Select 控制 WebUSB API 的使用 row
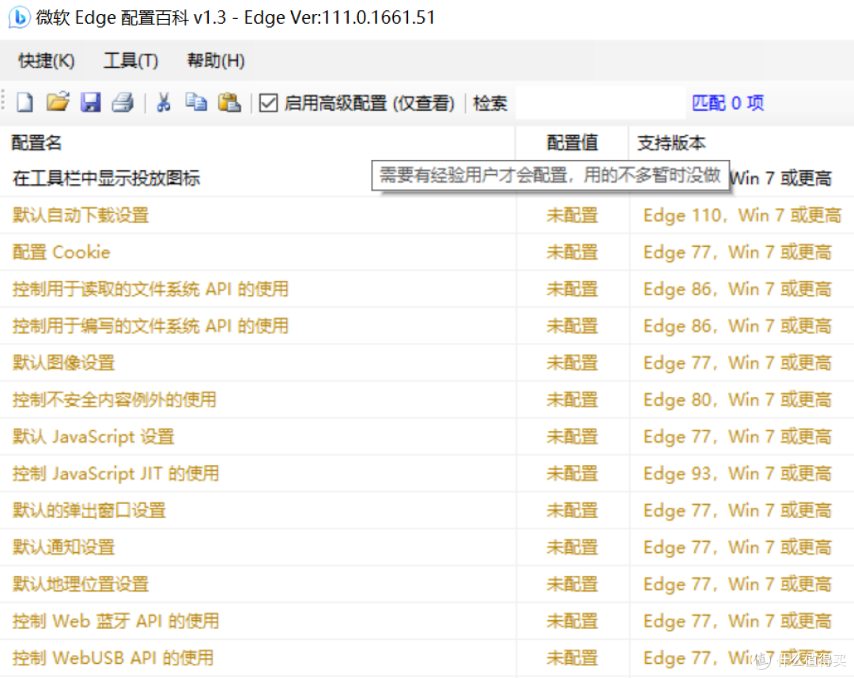Image resolution: width=854 pixels, height=678 pixels. (427, 658)
